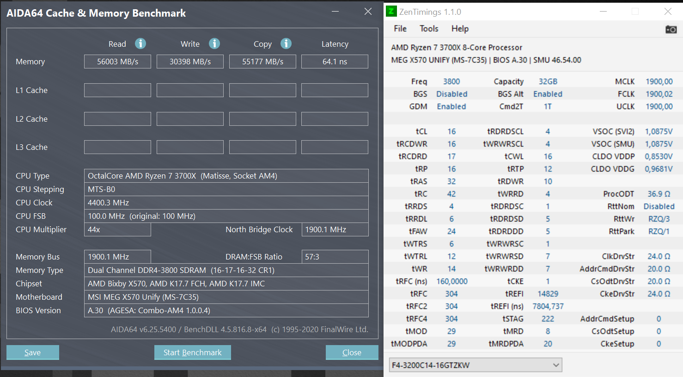Viewport: 683px width, 377px height.
Task: Click the Memory Latency 64.1 ns field
Action: coord(335,62)
